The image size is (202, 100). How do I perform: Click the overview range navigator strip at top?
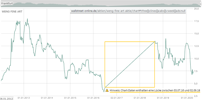click(x=101, y=4)
